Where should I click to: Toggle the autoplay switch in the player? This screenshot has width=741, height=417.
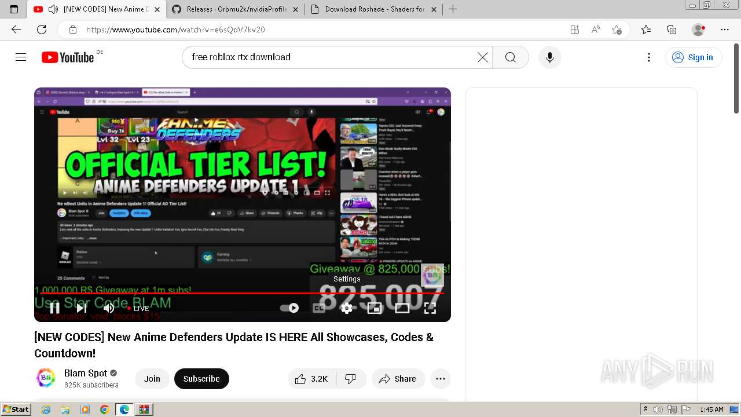[x=289, y=308]
